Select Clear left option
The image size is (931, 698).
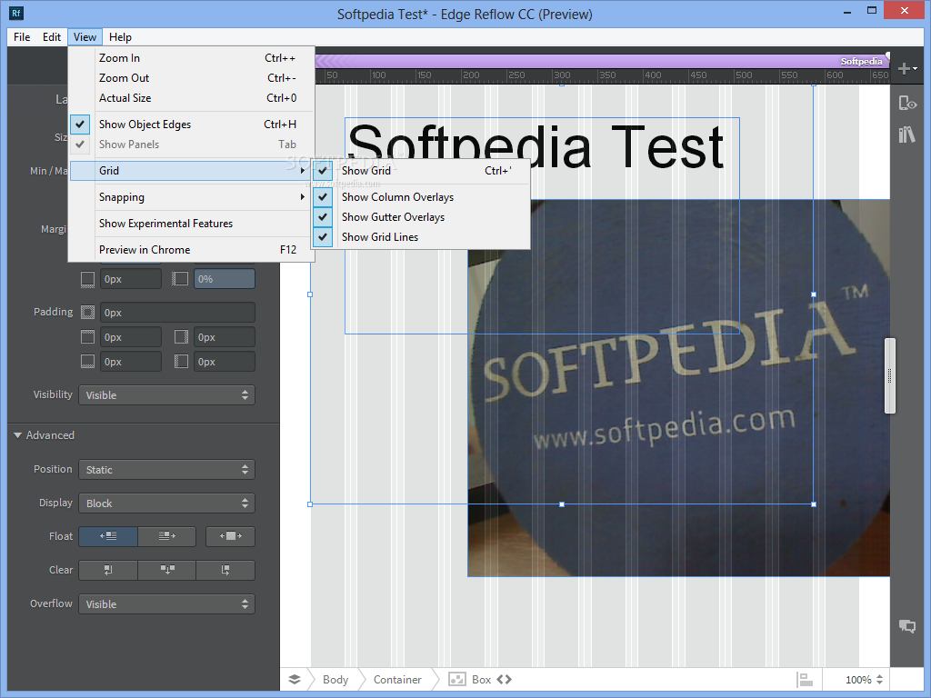[108, 570]
